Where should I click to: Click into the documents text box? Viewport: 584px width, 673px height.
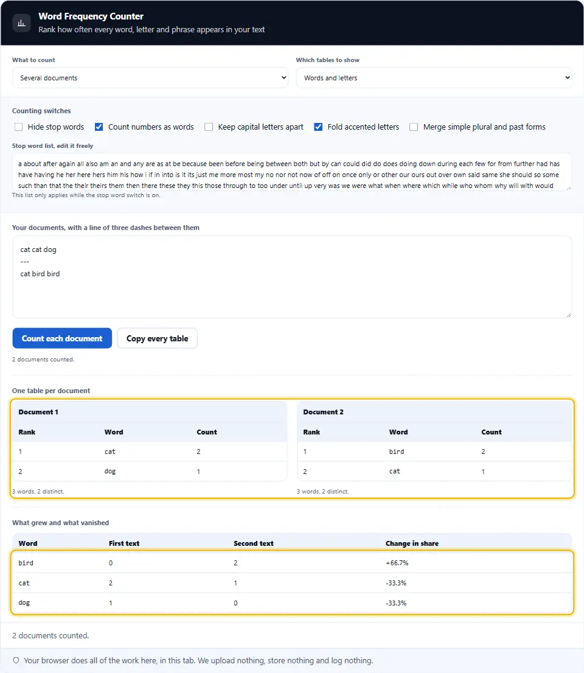coord(292,277)
